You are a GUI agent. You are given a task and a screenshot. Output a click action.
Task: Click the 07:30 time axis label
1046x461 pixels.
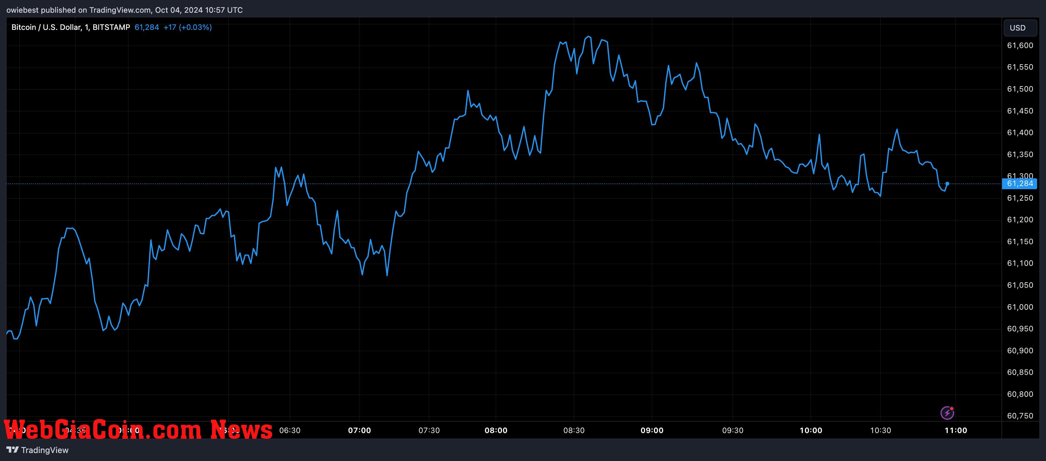point(429,430)
